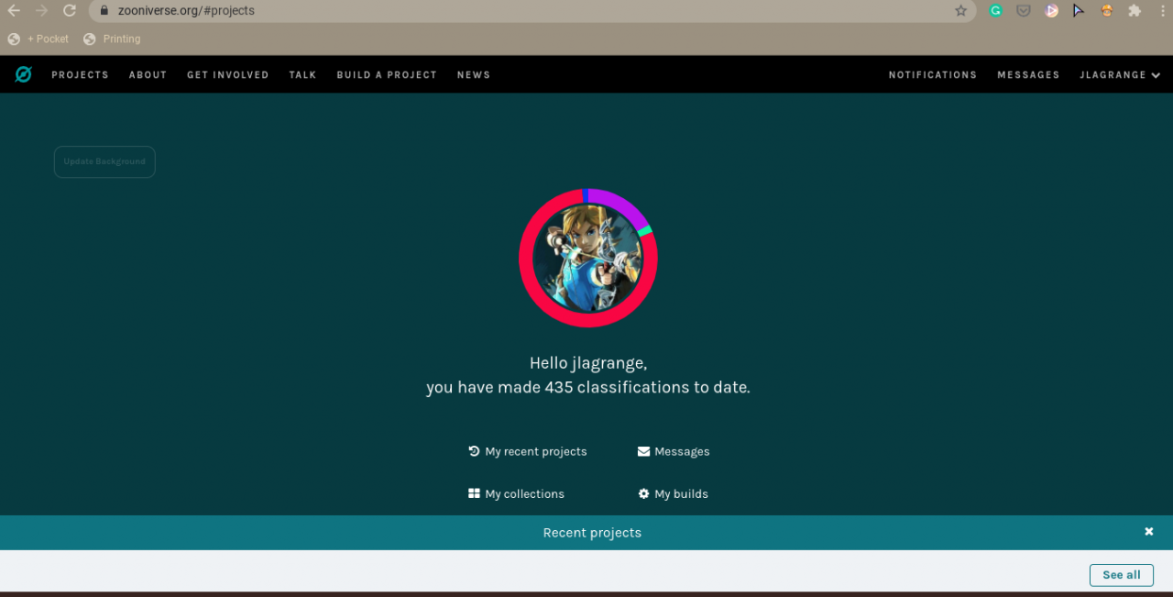Open Build a Project menu item
The width and height of the screenshot is (1173, 597).
[387, 75]
